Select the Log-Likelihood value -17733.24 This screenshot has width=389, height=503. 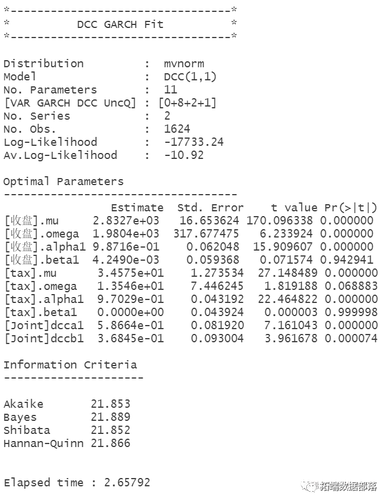pos(194,142)
